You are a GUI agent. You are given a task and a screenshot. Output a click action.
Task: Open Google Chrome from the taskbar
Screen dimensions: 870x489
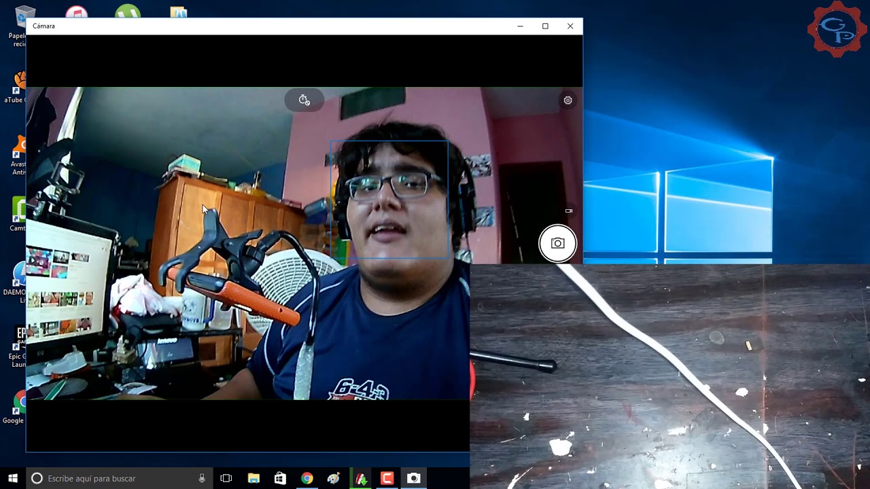307,478
